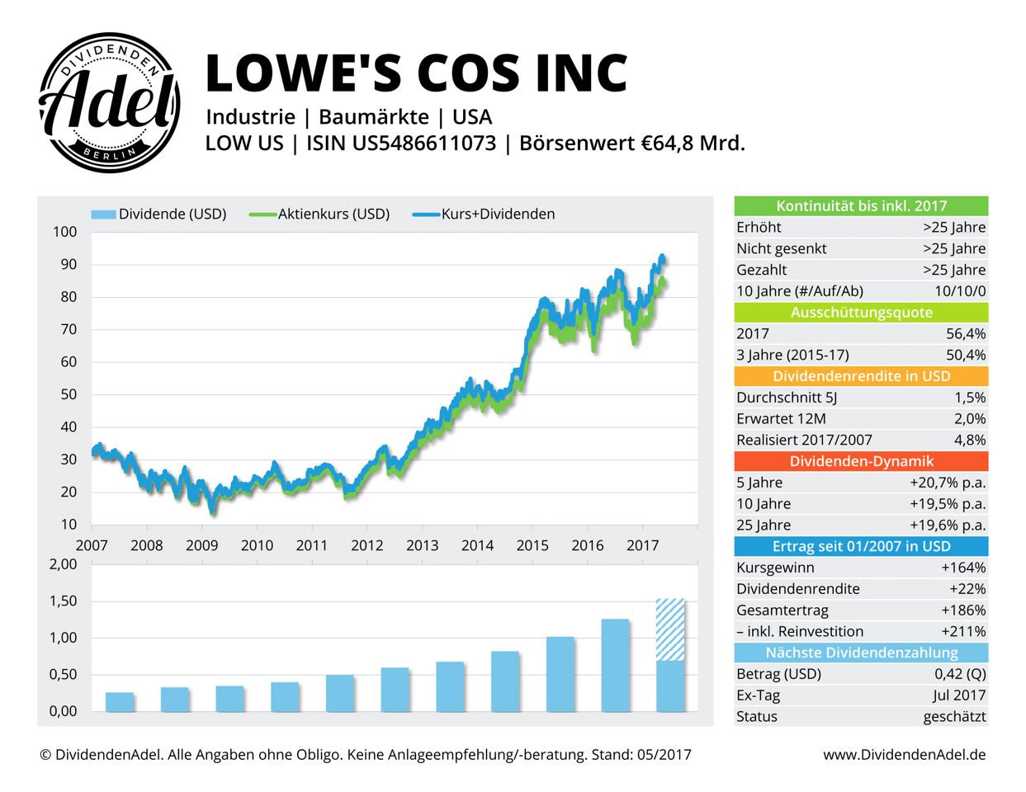Collapse the "Dividendenrendite in USD" section
Viewport: 1026px width, 792px height.
861,376
